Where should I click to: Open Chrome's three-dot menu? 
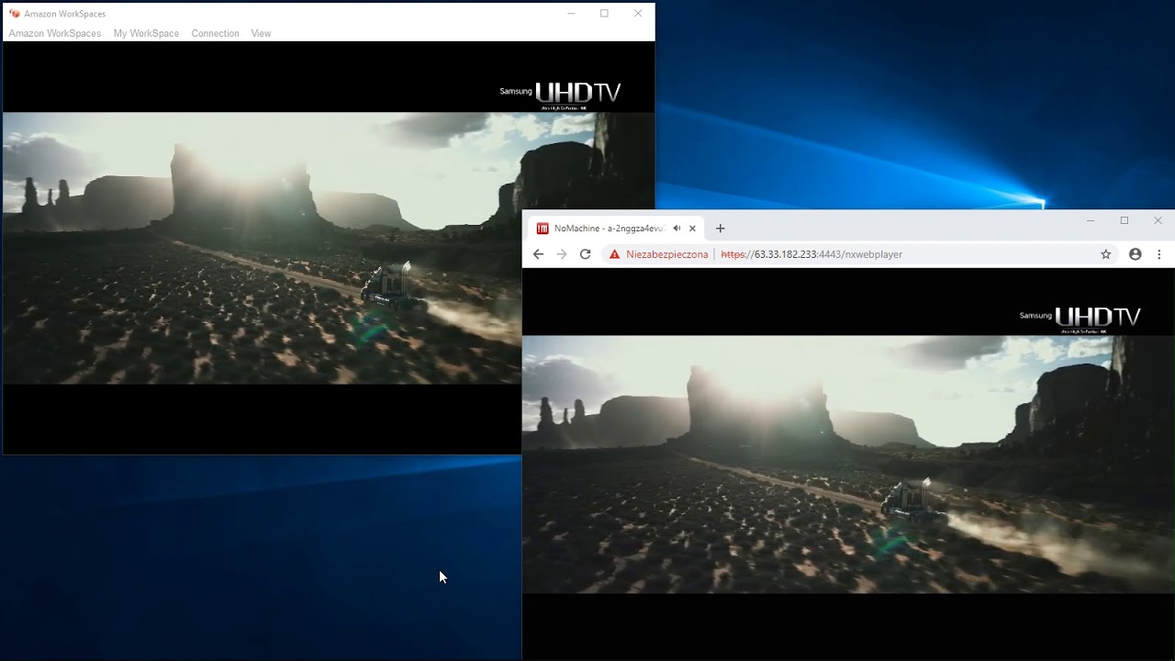1159,254
